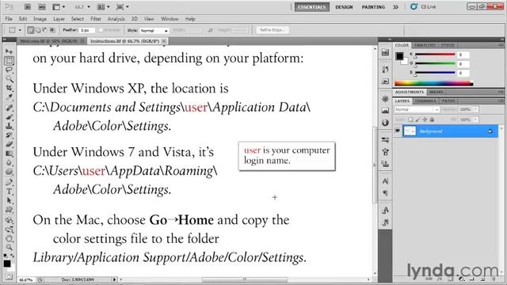Image resolution: width=507 pixels, height=285 pixels.
Task: Launch Mini Bridge from application bar
Action: click(x=42, y=7)
